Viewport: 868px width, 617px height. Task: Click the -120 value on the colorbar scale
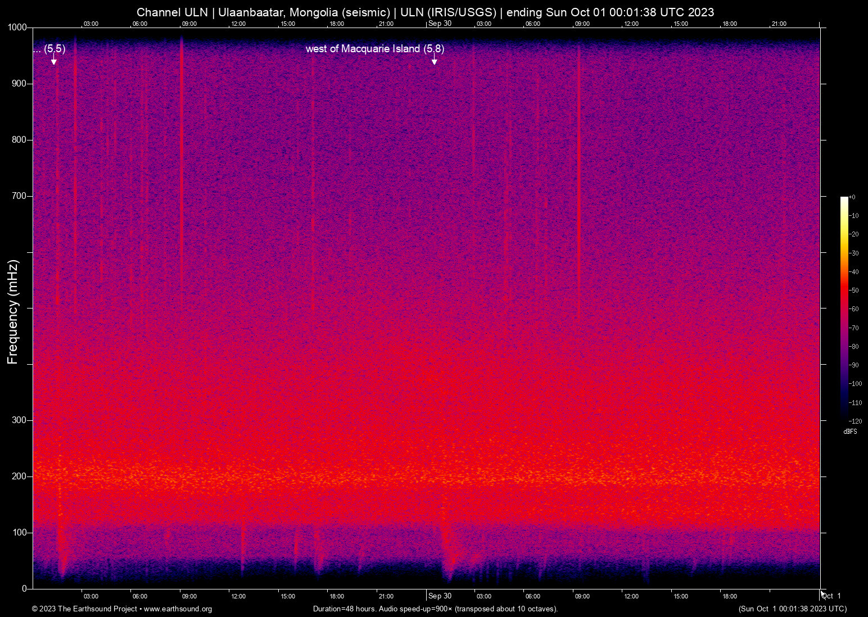855,421
